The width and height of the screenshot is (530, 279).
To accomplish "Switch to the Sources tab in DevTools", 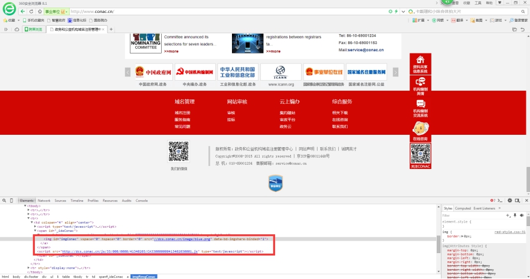I will pos(61,201).
